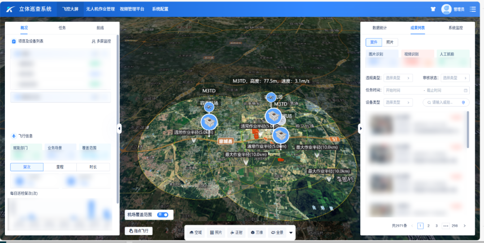Viewport: 484px width, 243px height.
Task: Click the 指点飞行 point-to-fly button
Action: click(x=138, y=231)
